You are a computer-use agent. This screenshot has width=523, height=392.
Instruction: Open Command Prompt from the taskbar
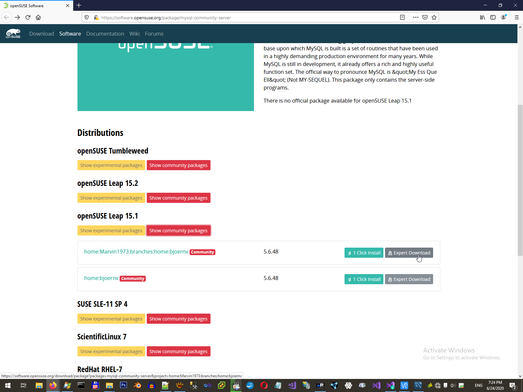click(x=81, y=385)
